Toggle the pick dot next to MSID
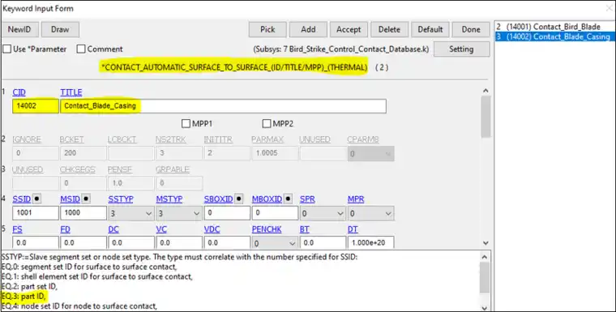This screenshot has width=616, height=312. click(x=86, y=199)
